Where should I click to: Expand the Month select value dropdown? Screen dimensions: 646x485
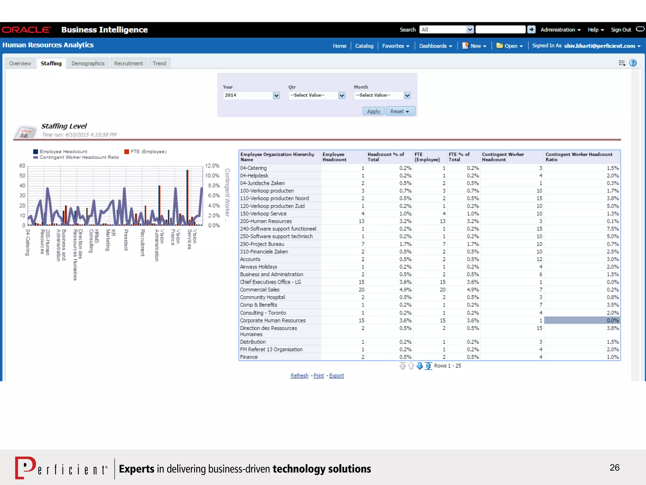point(407,95)
